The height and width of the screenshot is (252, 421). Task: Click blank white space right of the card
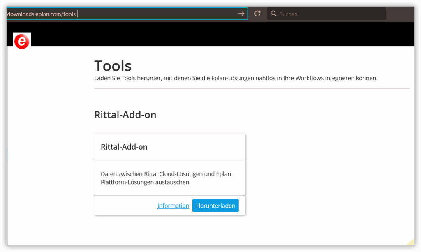coord(329,173)
